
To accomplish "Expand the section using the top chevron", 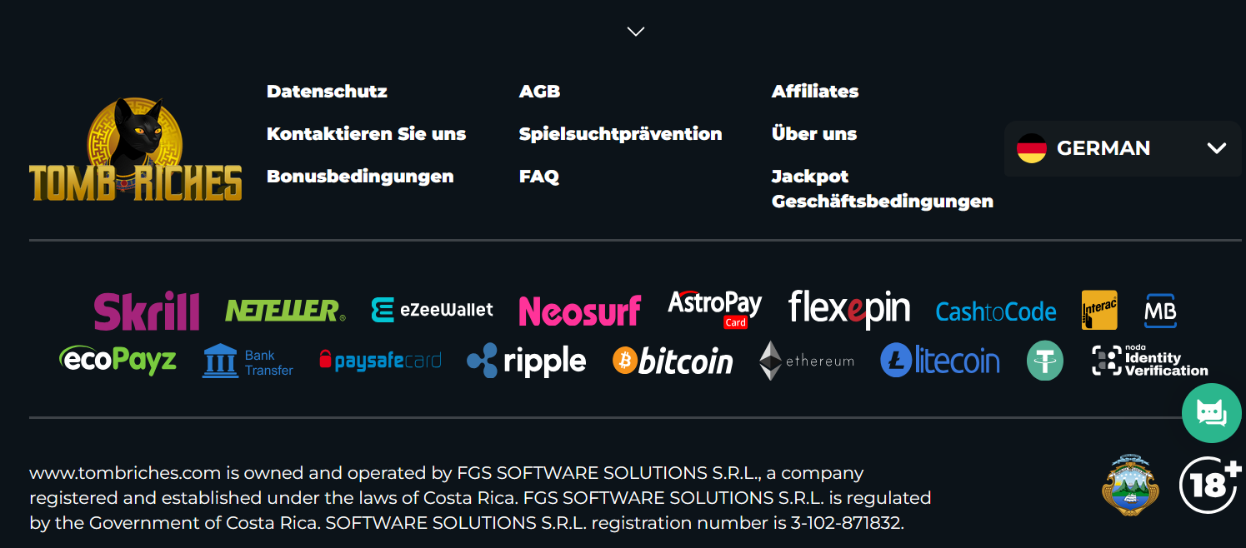I will pos(636,32).
